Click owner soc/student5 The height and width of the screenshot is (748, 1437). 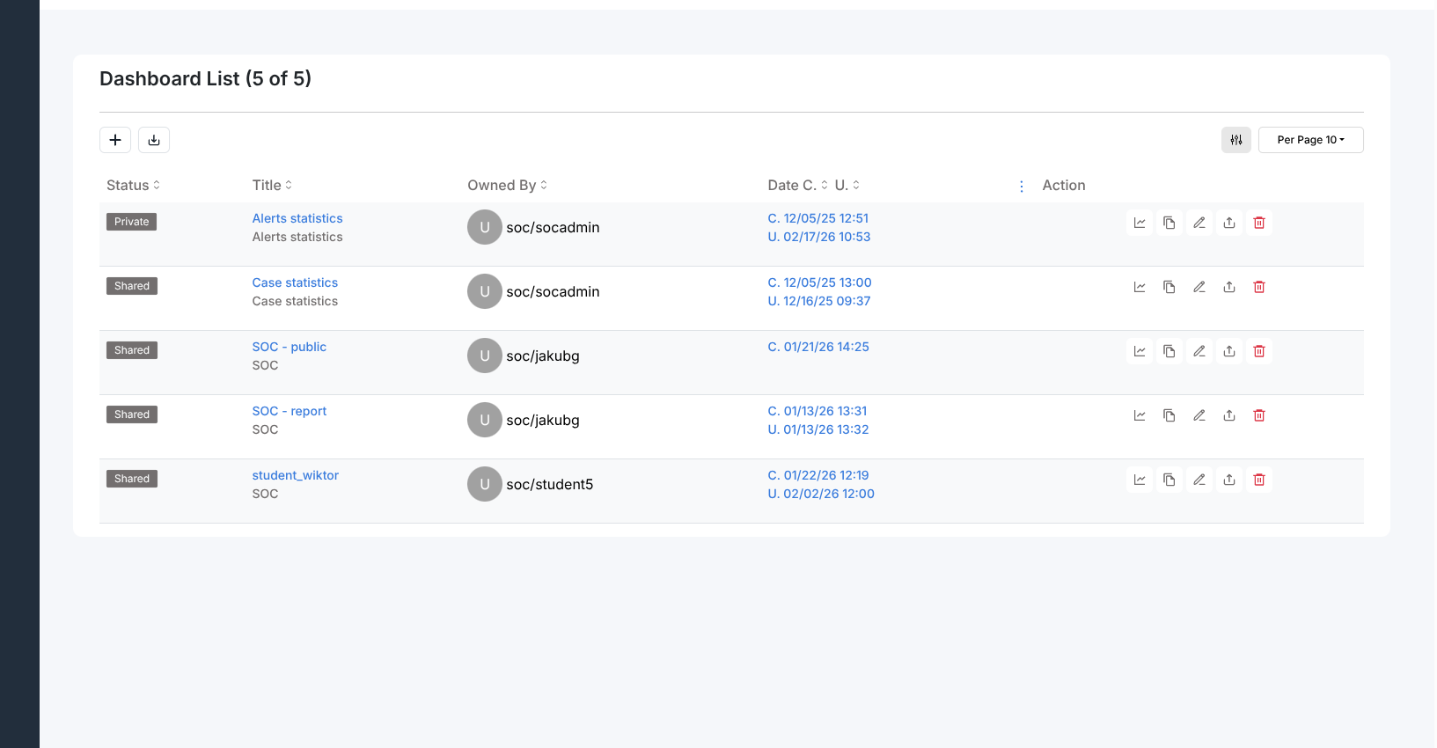coord(550,484)
